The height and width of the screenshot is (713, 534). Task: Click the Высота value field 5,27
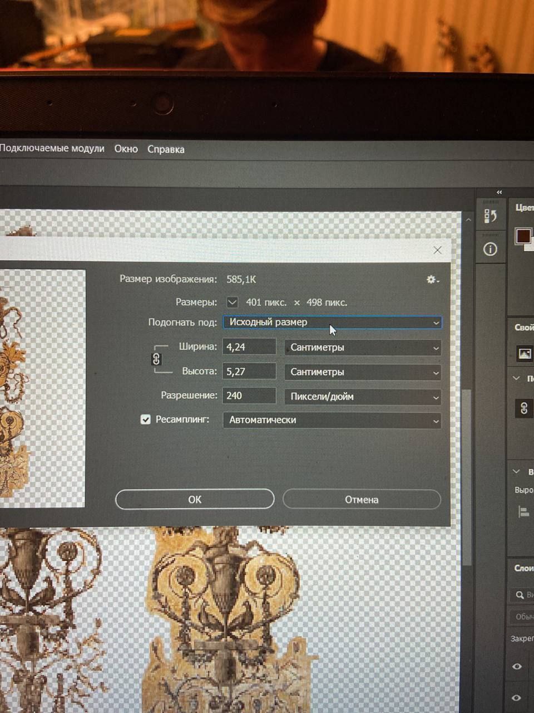pyautogui.click(x=249, y=371)
